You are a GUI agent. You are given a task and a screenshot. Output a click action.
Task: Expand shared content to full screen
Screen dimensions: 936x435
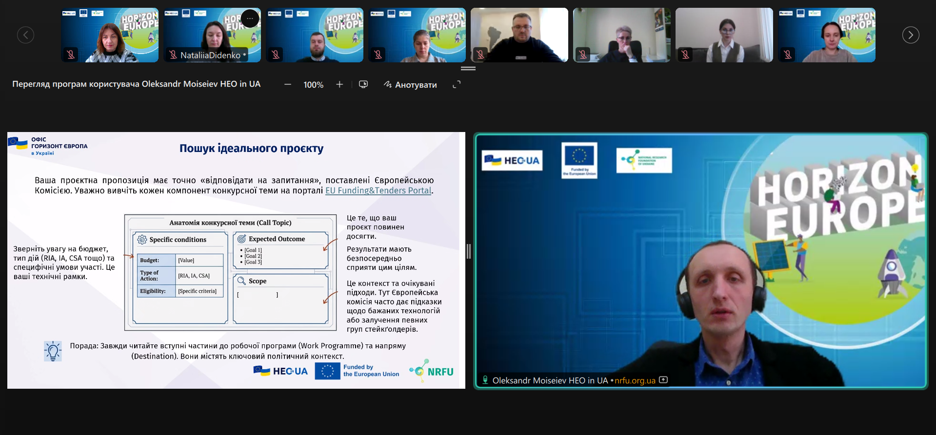pyautogui.click(x=457, y=85)
